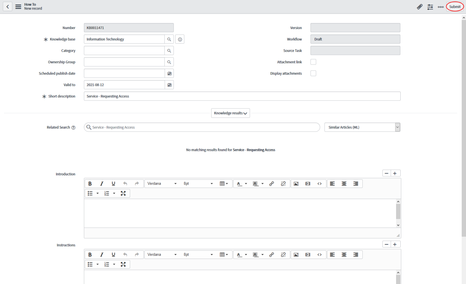Expand the Knowledge results section
This screenshot has width=466, height=284.
230,113
